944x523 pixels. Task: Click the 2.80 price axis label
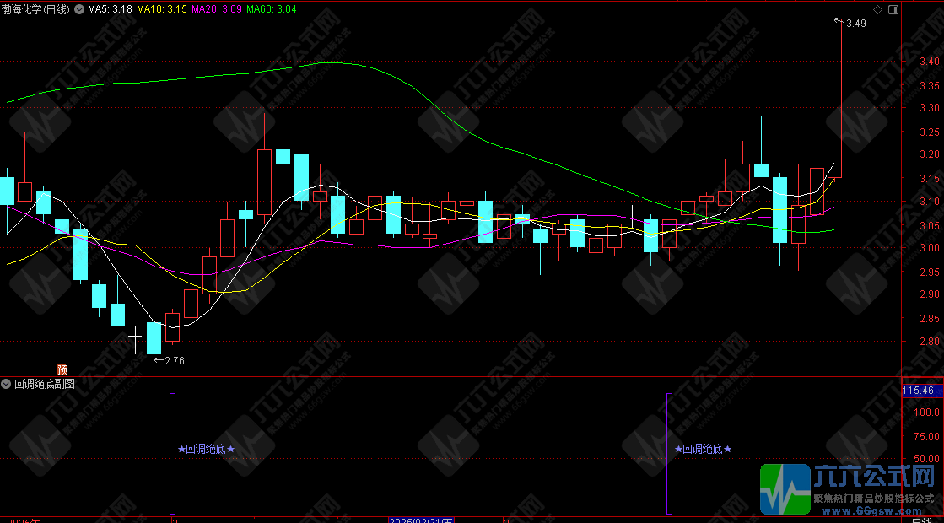click(x=929, y=342)
